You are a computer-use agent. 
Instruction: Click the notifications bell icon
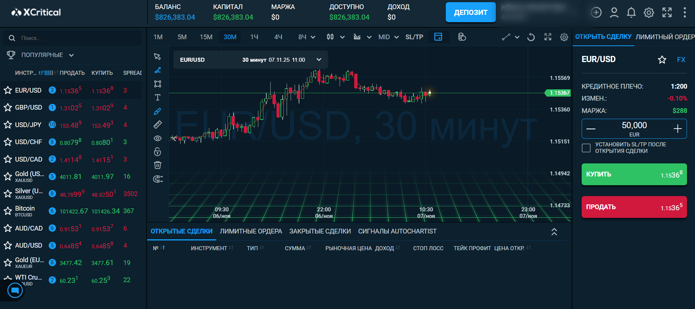click(x=631, y=13)
